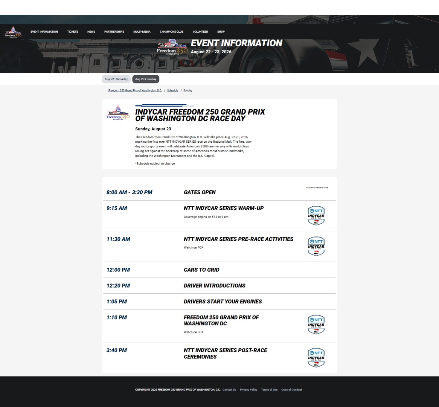
Task: Open the Terms of Use footer link
Action: 269,390
